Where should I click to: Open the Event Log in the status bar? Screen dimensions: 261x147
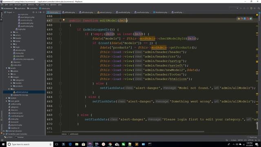coord(252,137)
